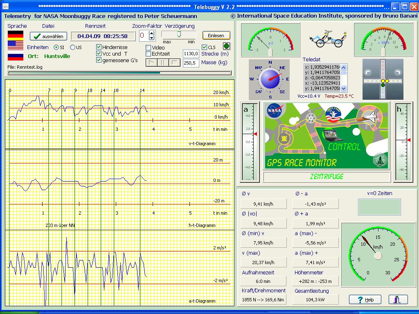This screenshot has width=419, height=314.
Task: Click obstacle marker 9 in v-t diagram
Action: (x=75, y=90)
